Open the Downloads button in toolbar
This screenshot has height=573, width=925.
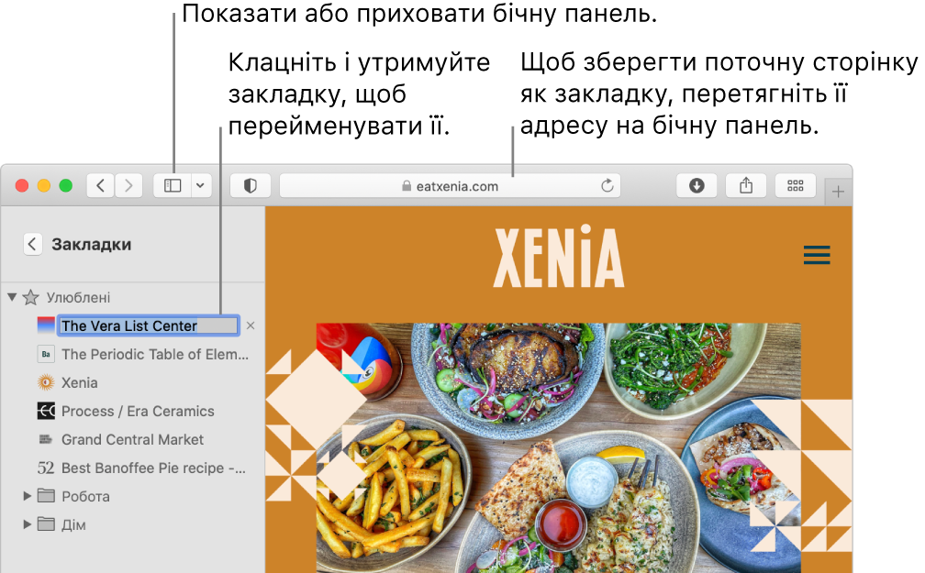pyautogui.click(x=697, y=185)
